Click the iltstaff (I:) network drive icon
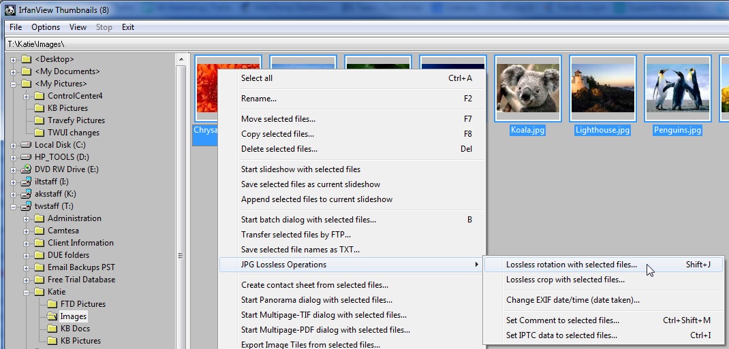The height and width of the screenshot is (349, 729). (x=27, y=182)
